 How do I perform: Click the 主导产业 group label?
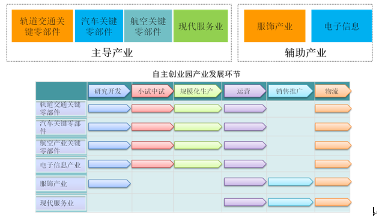click(x=112, y=53)
